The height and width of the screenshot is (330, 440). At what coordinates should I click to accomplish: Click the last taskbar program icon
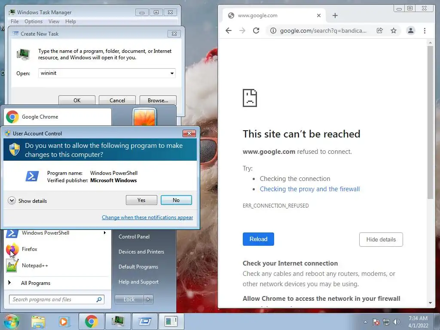(171, 321)
